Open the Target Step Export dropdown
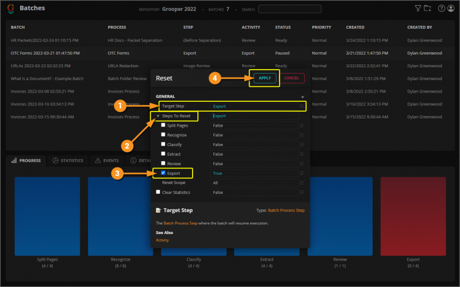460x287 pixels. (x=254, y=106)
